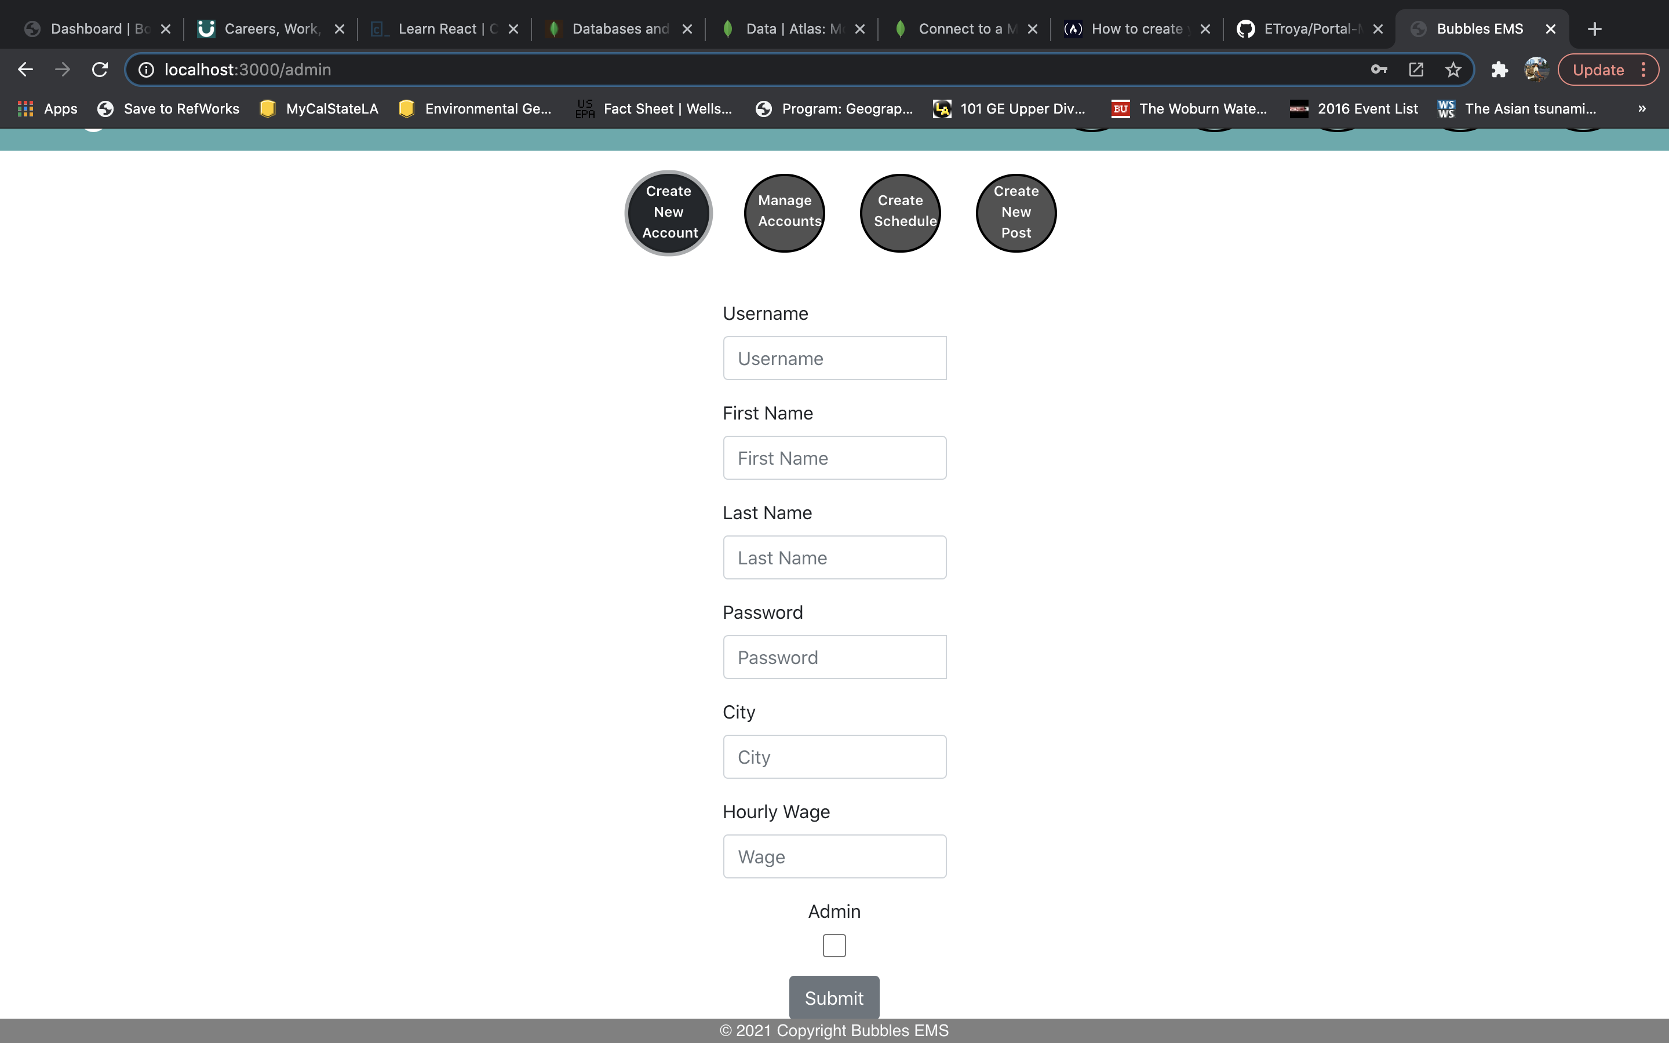
Task: Select the Create Schedule icon
Action: pos(900,211)
